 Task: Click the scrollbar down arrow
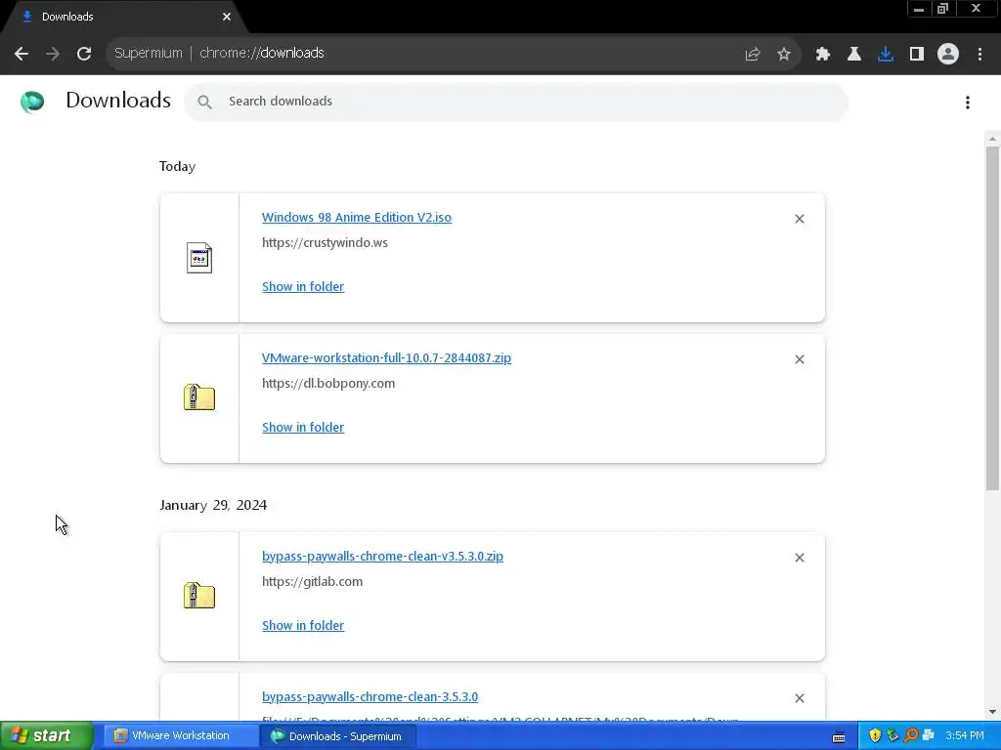[x=992, y=712]
